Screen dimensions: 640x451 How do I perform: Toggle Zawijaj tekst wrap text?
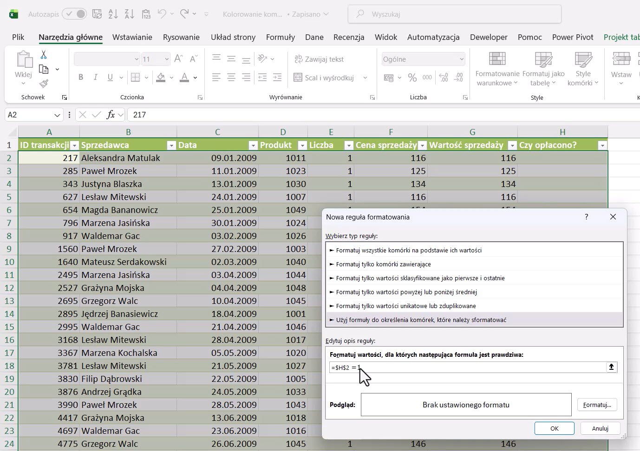319,59
